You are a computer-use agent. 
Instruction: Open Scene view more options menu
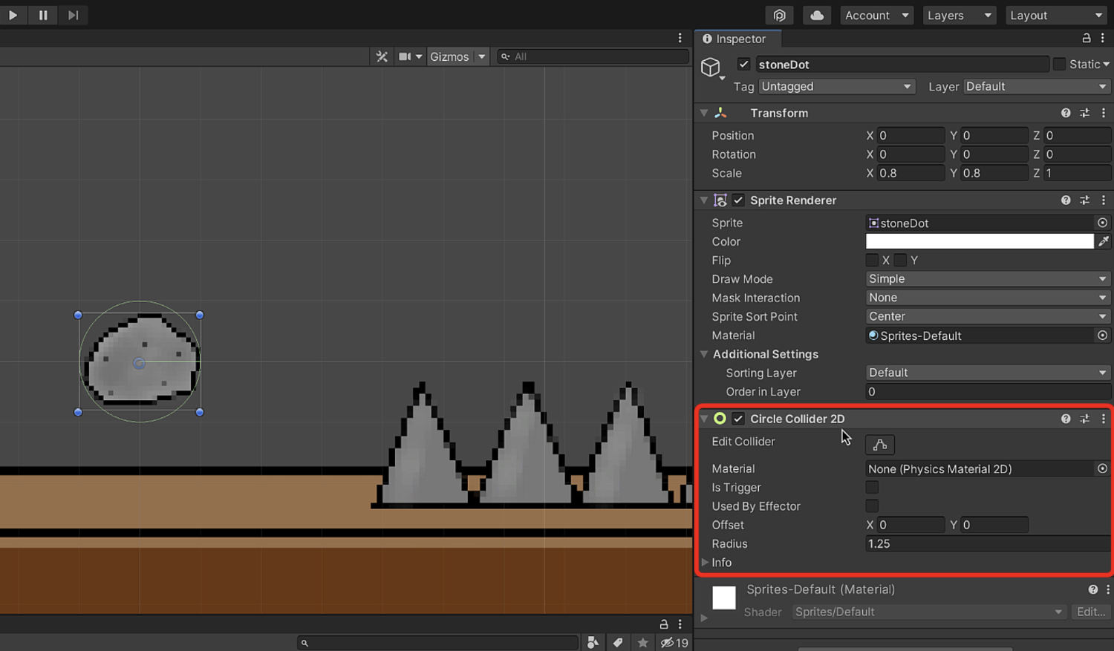point(680,38)
